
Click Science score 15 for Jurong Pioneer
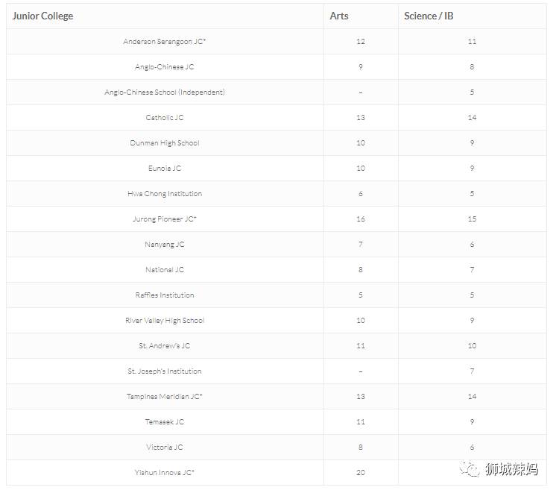[472, 219]
